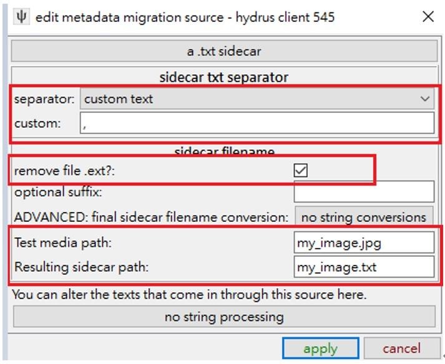Viewport: 445px width, 364px height.
Task: Click the 'sidecar txt separator' heading
Action: pyautogui.click(x=224, y=77)
